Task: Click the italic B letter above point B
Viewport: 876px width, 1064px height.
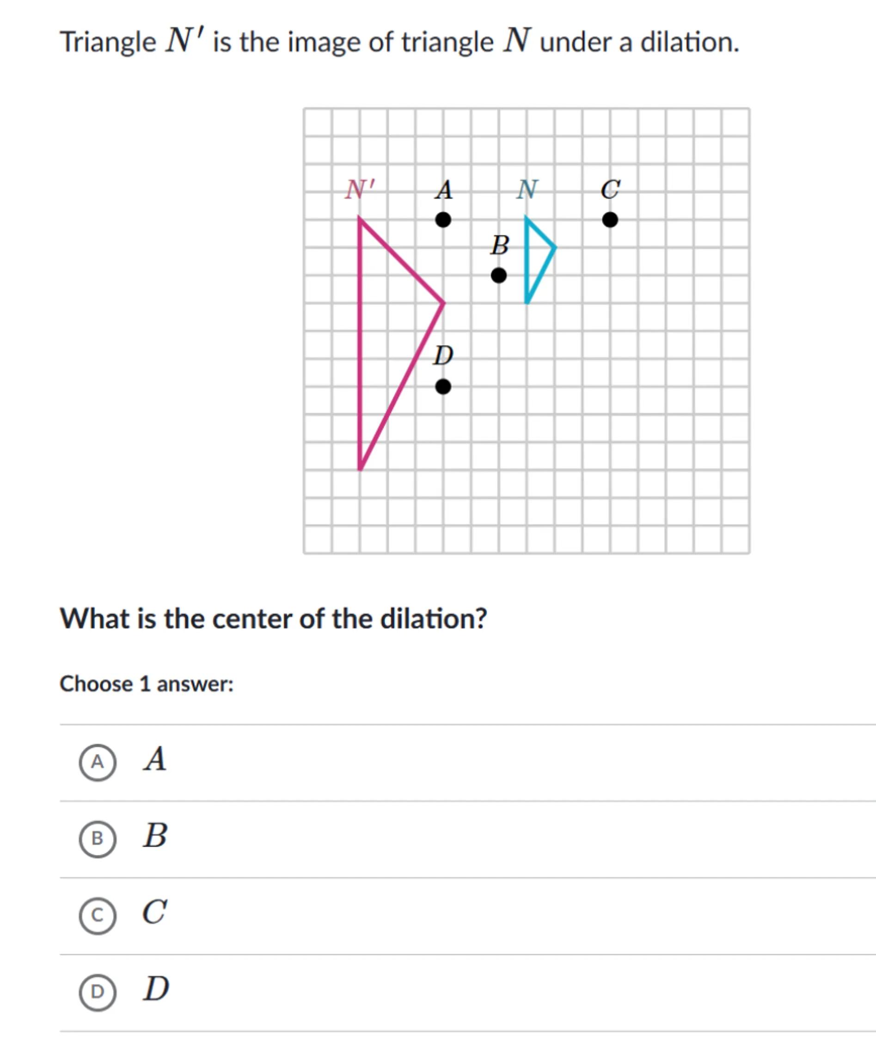Action: pos(500,246)
